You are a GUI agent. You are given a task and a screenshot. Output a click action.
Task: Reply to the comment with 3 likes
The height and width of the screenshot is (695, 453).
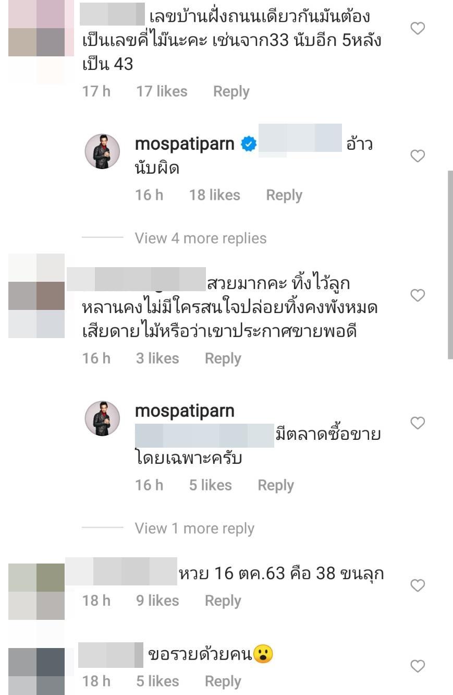pyautogui.click(x=223, y=358)
